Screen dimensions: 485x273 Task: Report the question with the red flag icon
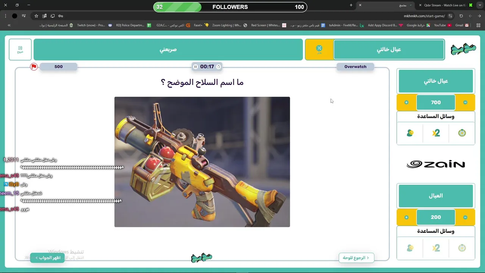click(x=34, y=67)
